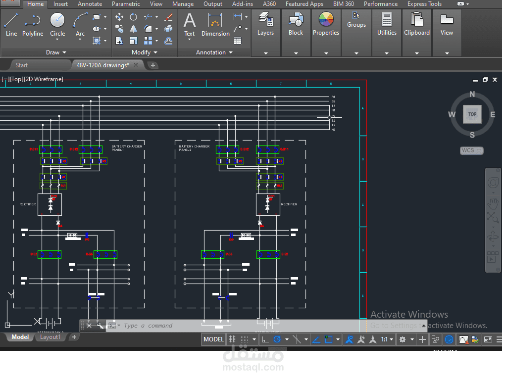Image resolution: width=507 pixels, height=380 pixels.
Task: Activate the Trim tool
Action: (x=148, y=17)
